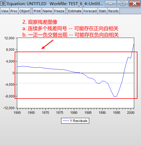
Task: Open the View menu
Action: [x=5, y=11]
